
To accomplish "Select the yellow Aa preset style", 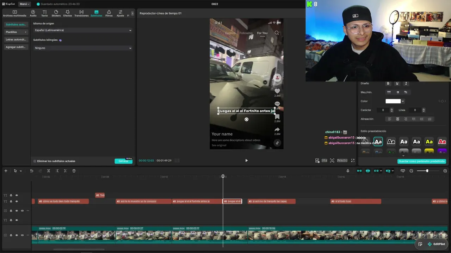I will [429, 142].
